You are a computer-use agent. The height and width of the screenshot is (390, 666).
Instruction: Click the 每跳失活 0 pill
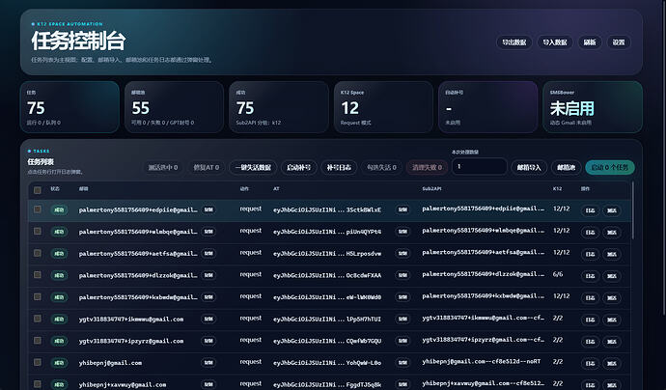381,167
